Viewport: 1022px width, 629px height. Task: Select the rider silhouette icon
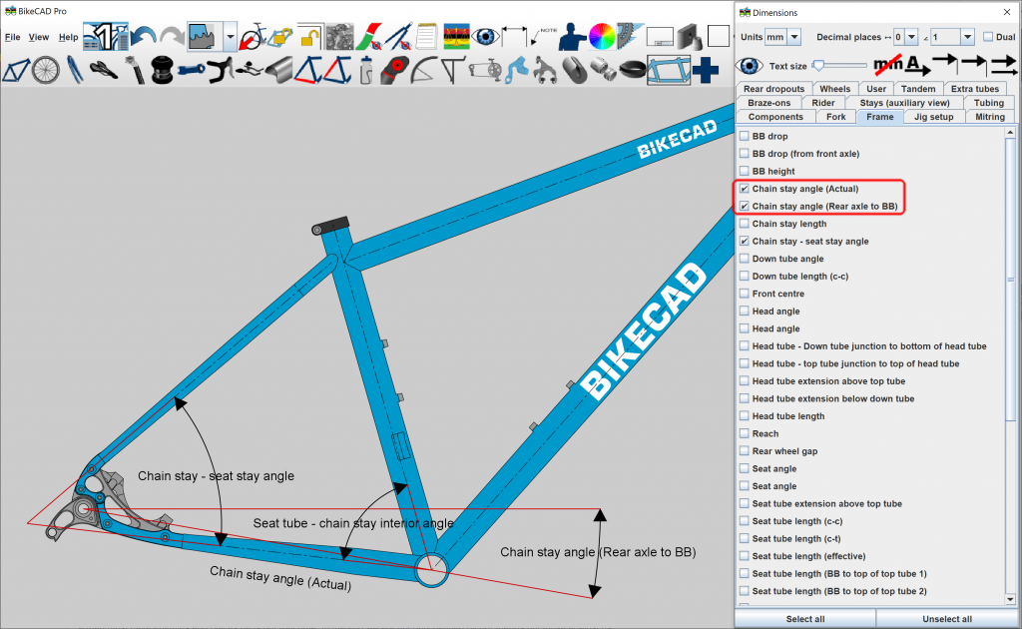coord(571,37)
